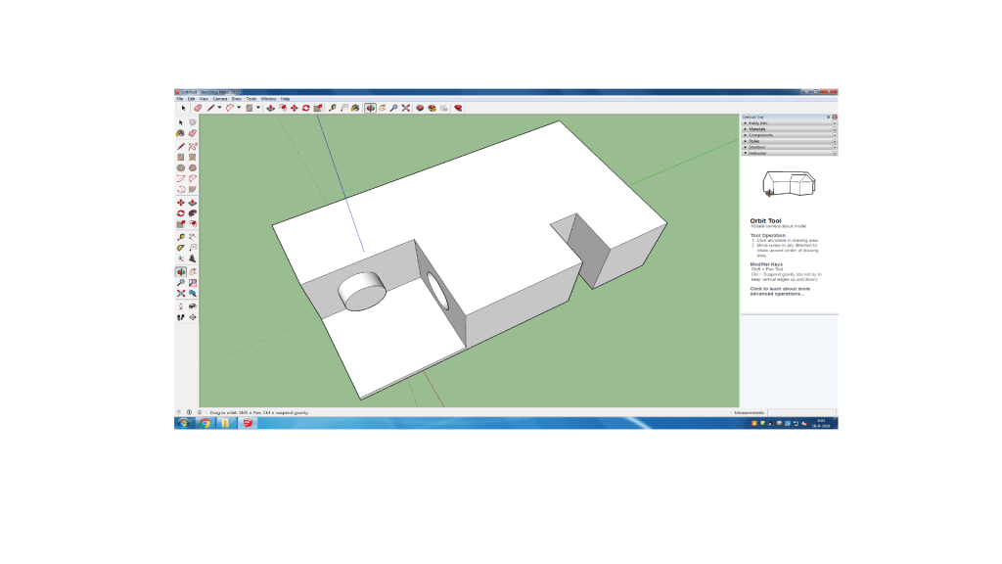Select the Move tool in the left toolbar
Screen dimensions: 1002x564
pyautogui.click(x=181, y=203)
